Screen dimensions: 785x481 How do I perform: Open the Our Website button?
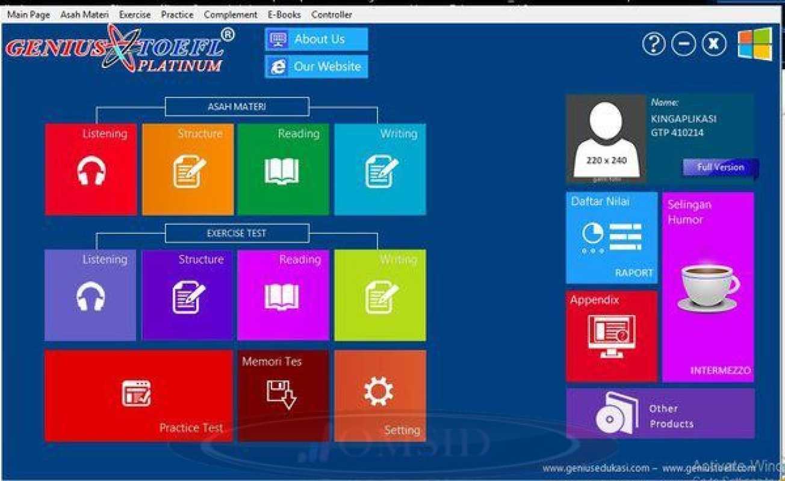pyautogui.click(x=316, y=67)
